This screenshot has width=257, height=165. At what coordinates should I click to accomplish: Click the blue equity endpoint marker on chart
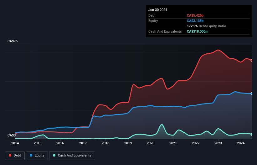click(252, 93)
